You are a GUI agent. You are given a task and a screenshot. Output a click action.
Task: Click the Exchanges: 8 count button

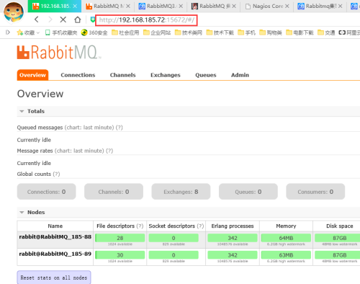point(181,192)
